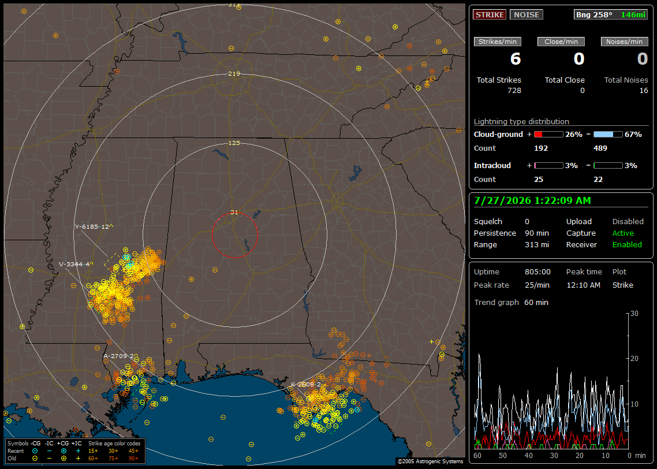The width and height of the screenshot is (657, 469).
Task: Click the Recent -CG cyan legend symbol
Action: [x=35, y=451]
